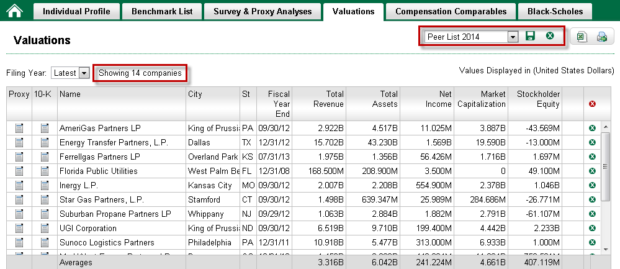
Task: Go to the Home page icon
Action: [15, 11]
